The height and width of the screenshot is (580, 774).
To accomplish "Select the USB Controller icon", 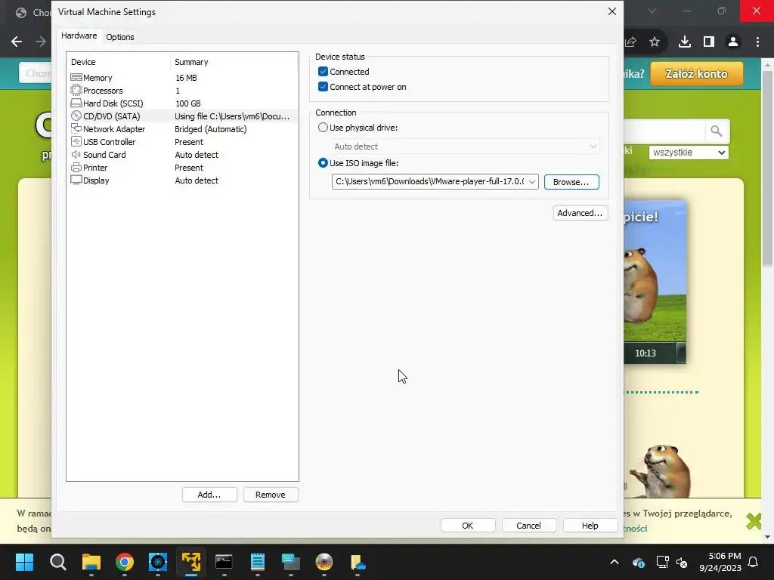I will 76,141.
